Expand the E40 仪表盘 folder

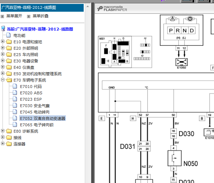2,67
